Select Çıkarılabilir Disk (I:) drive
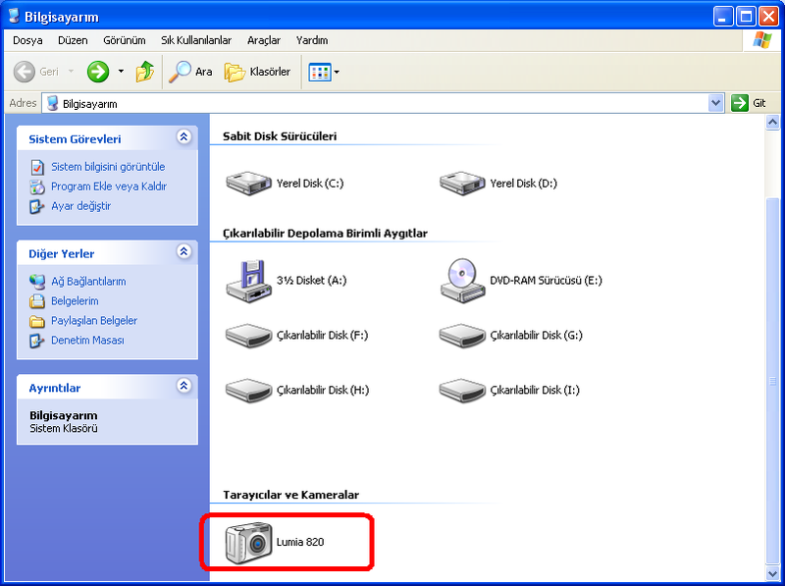 462,390
